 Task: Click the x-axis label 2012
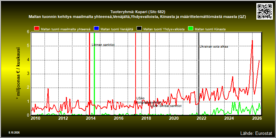(63, 118)
